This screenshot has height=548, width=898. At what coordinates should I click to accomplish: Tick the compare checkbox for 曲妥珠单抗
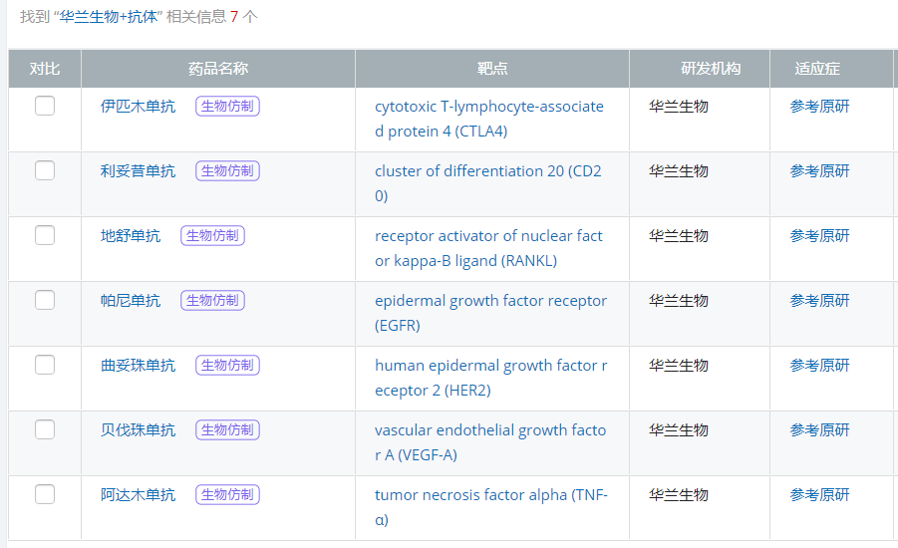(45, 365)
